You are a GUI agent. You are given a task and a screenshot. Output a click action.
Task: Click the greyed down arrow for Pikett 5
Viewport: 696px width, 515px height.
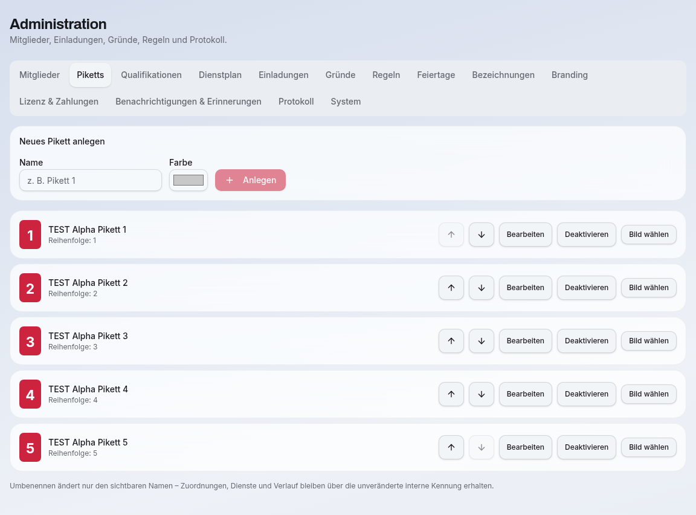pyautogui.click(x=481, y=447)
